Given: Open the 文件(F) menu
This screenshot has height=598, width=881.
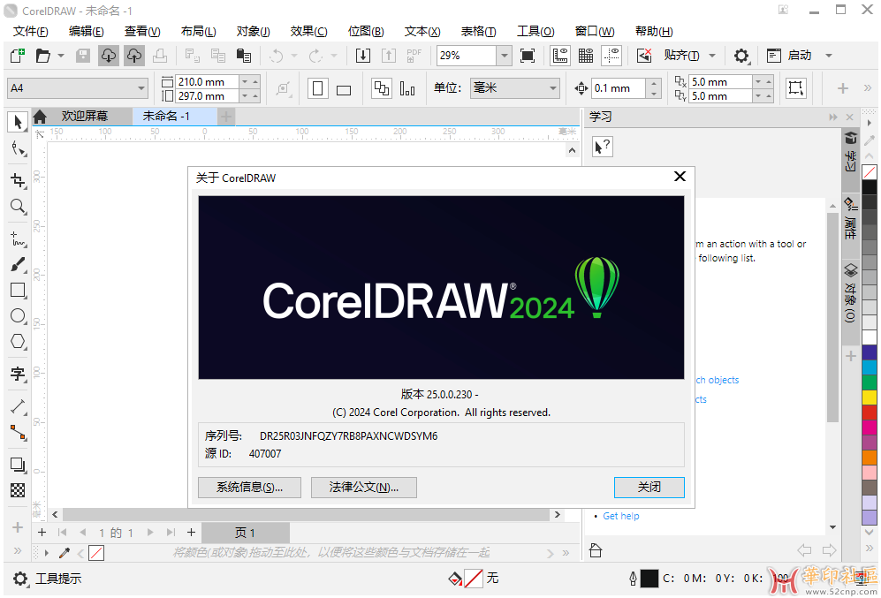Looking at the screenshot, I should pyautogui.click(x=30, y=32).
